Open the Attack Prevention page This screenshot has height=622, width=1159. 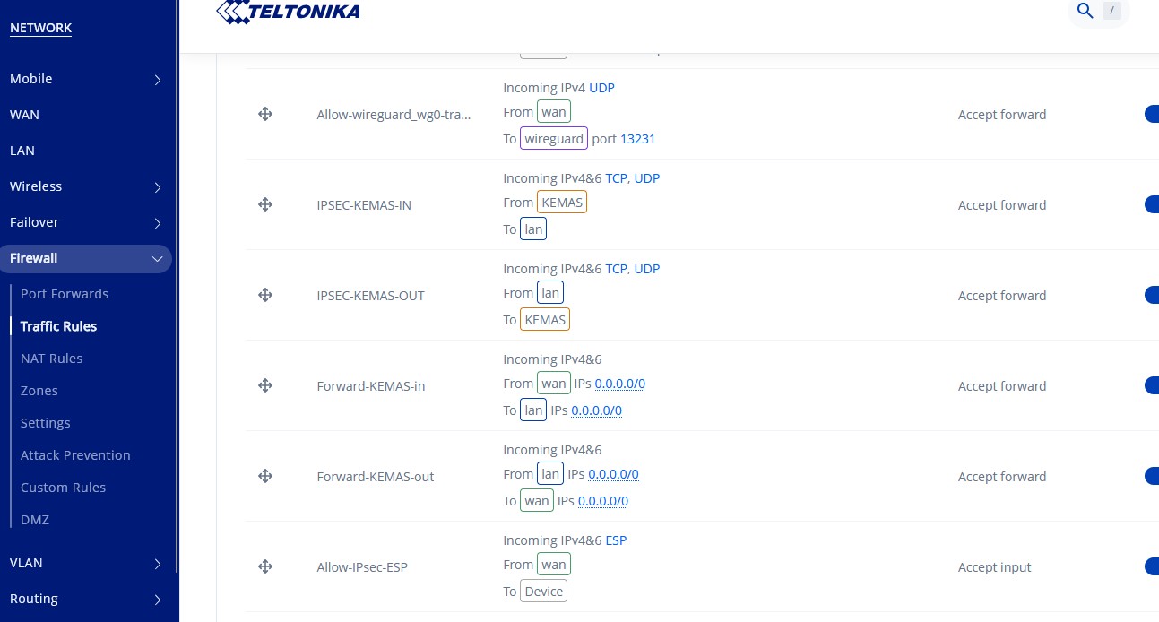pyautogui.click(x=75, y=455)
